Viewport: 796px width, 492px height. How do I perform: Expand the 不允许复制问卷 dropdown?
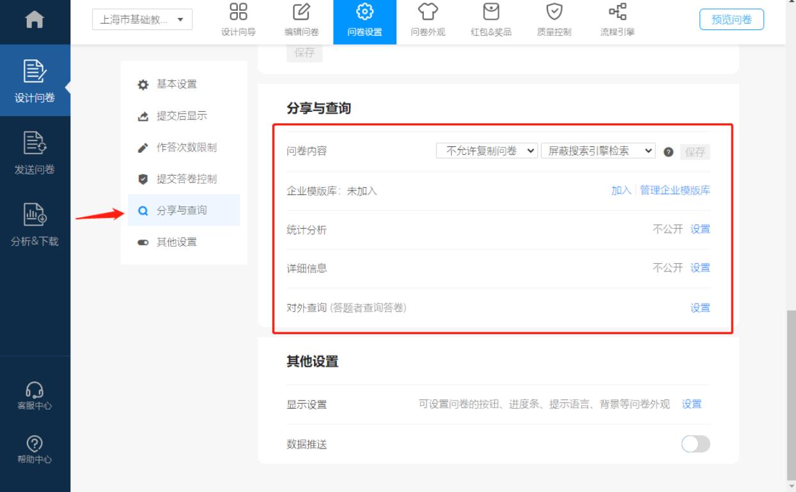pyautogui.click(x=487, y=151)
